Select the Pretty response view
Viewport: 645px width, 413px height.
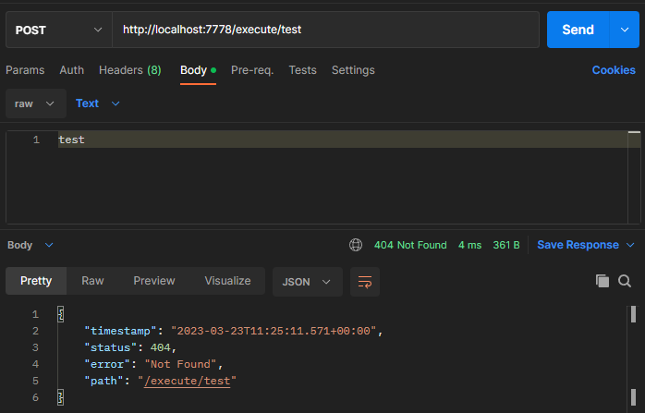tap(36, 281)
